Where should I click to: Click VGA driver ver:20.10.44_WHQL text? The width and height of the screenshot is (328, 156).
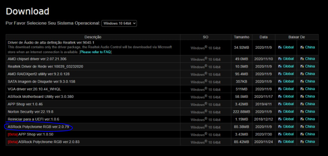34,89
